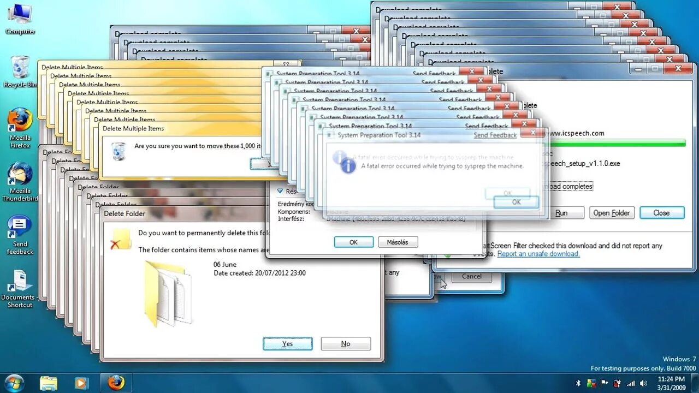Open the Windows Start orb
This screenshot has height=393, width=699.
pos(14,383)
